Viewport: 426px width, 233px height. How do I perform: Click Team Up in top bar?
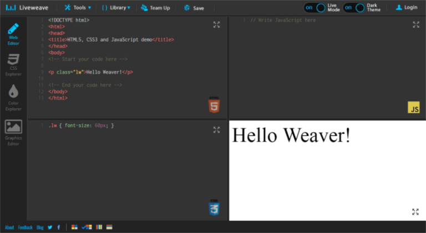(155, 8)
